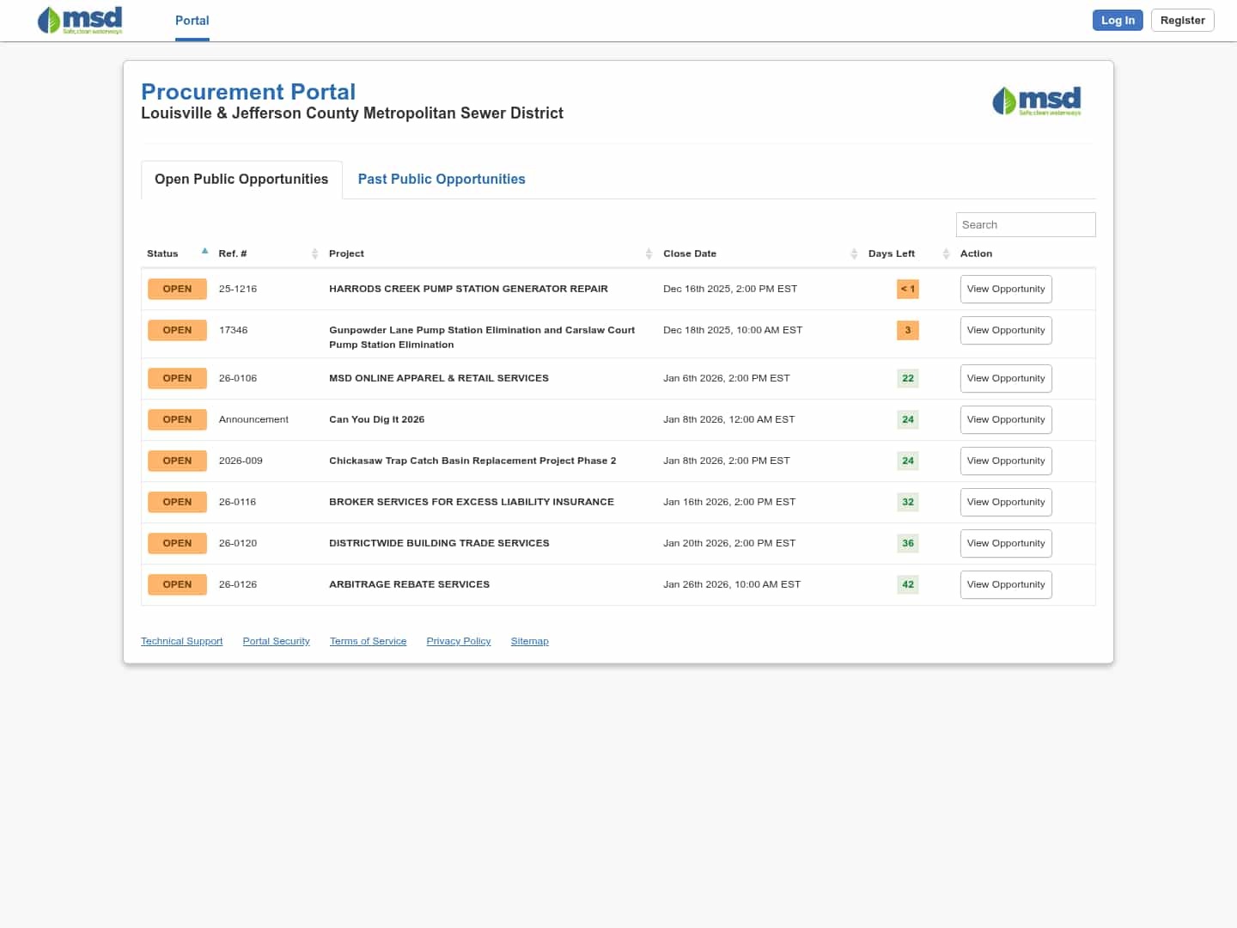Sort by Close Date column sort arrows
1237x928 pixels.
click(x=854, y=253)
